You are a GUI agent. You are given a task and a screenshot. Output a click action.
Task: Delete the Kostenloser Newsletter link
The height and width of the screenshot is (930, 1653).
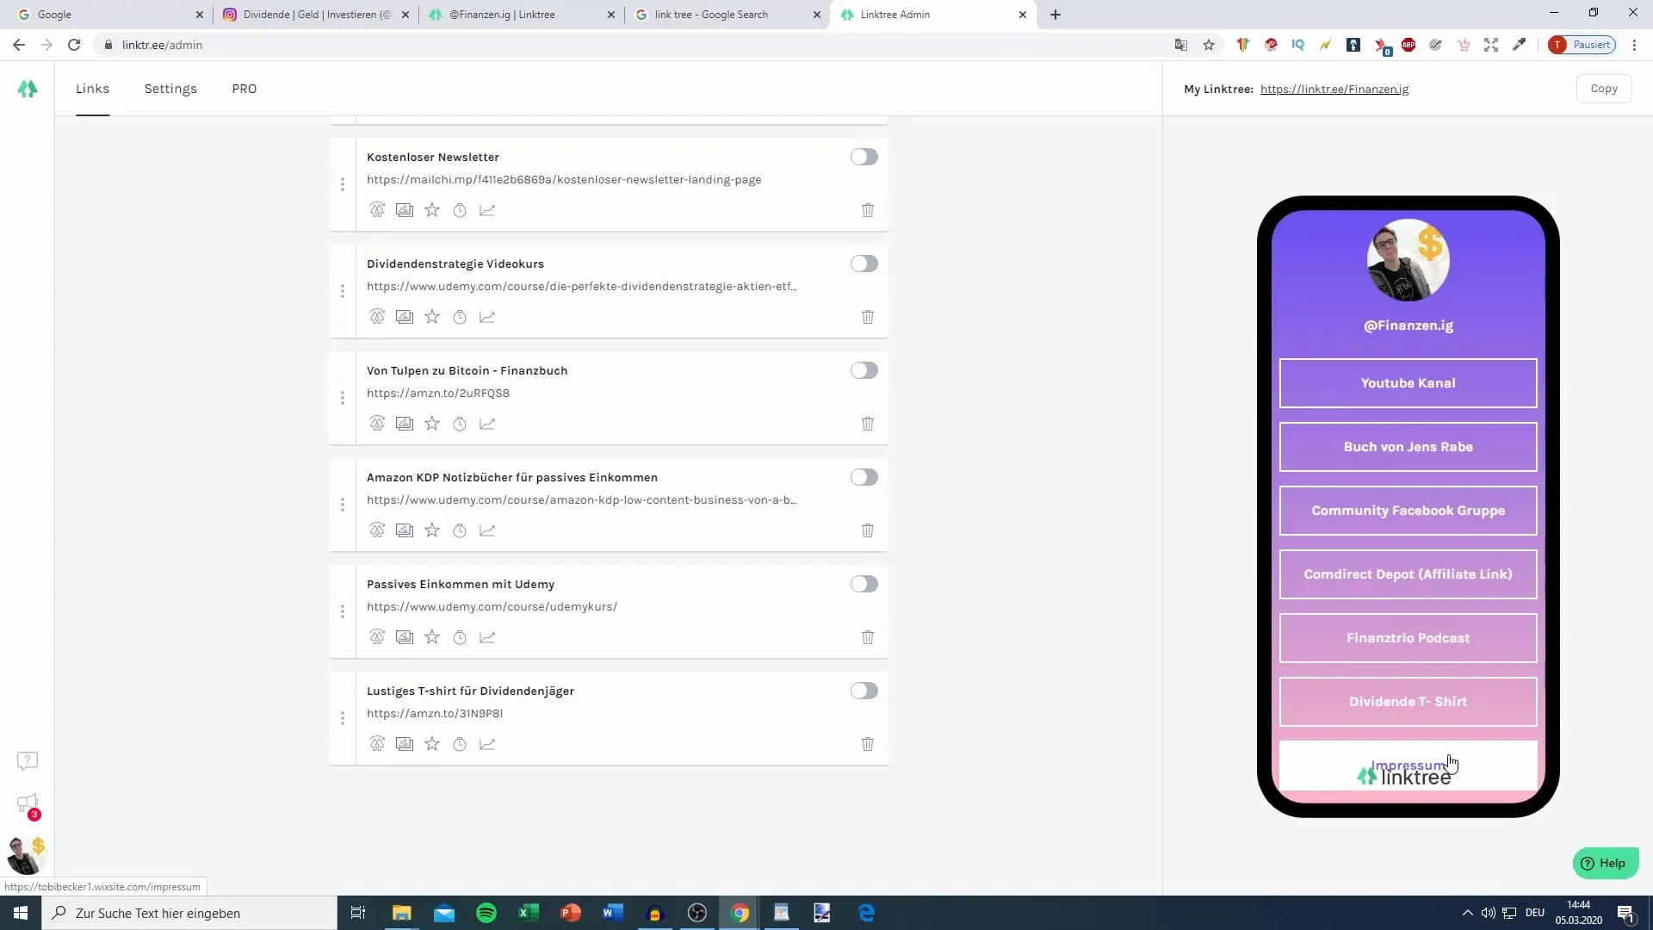[x=868, y=210]
